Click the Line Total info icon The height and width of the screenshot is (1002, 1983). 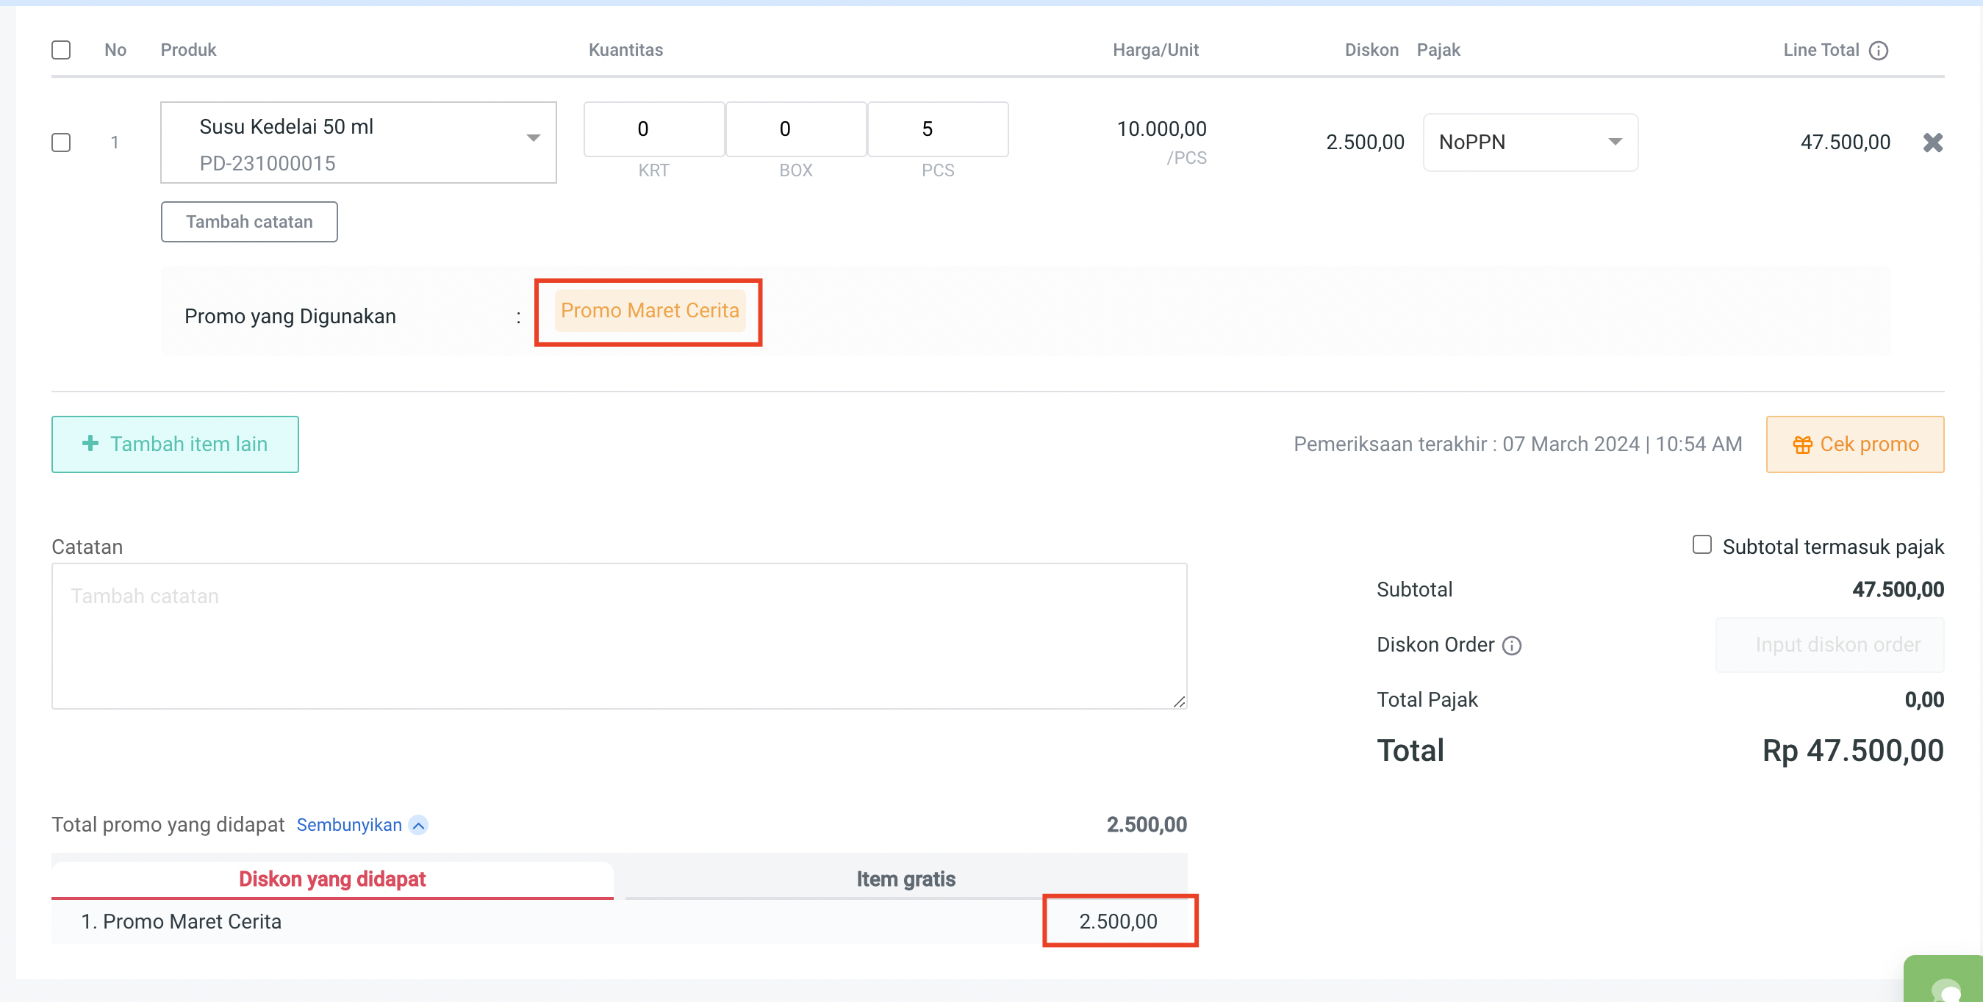(x=1879, y=51)
